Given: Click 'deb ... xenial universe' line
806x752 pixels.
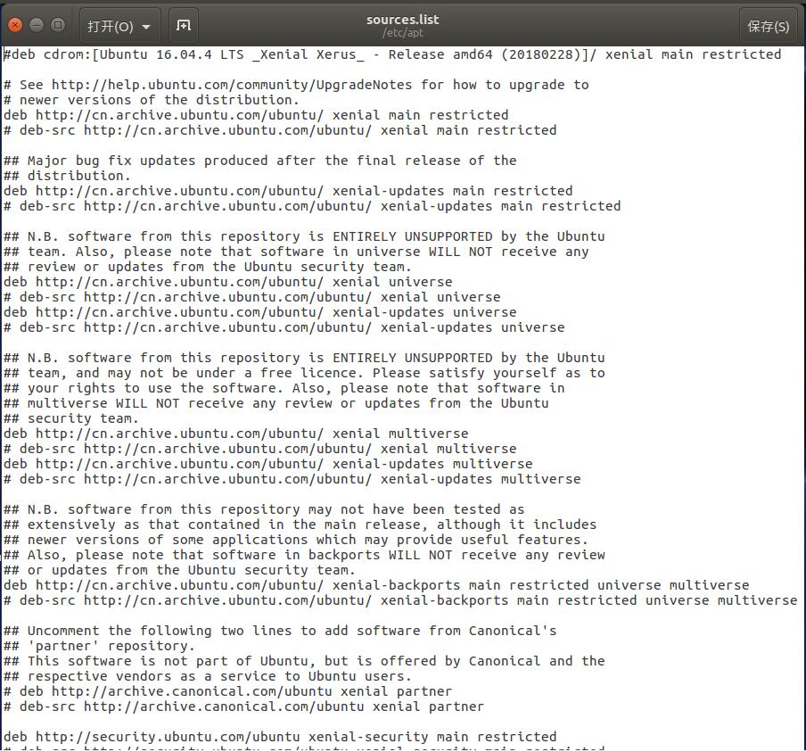Looking at the screenshot, I should [227, 282].
